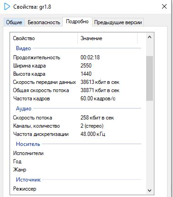Click the 2 (стерео) value
The width and height of the screenshot is (173, 197).
pyautogui.click(x=92, y=126)
